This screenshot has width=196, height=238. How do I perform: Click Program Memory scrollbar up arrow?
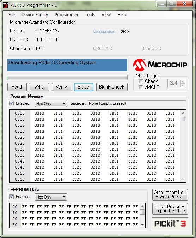183,113
